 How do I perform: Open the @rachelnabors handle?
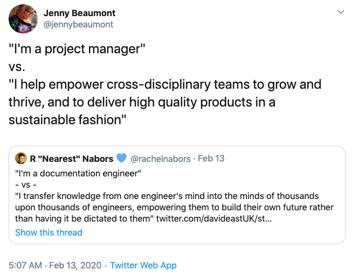[x=162, y=159]
